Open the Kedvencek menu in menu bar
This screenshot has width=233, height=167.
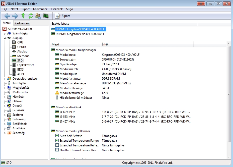point(40,9)
